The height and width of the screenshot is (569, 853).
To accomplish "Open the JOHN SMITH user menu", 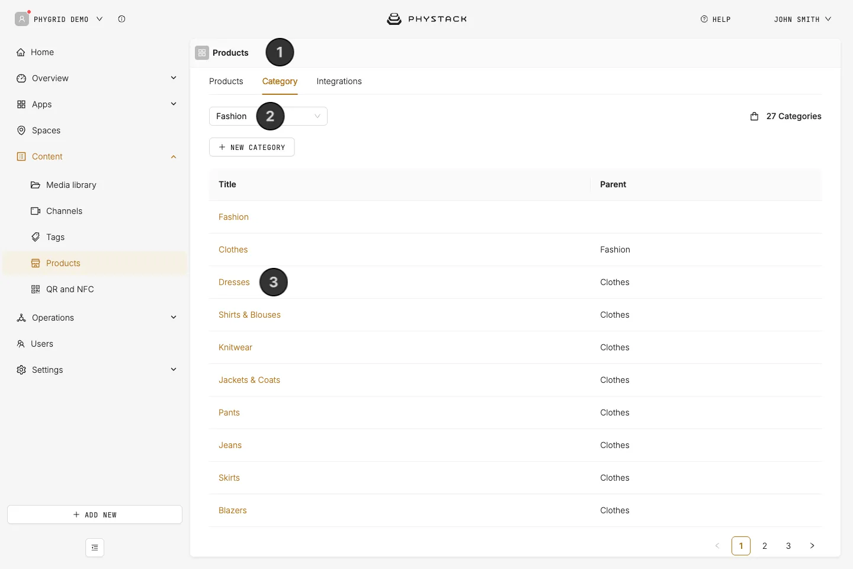I will coord(803,19).
